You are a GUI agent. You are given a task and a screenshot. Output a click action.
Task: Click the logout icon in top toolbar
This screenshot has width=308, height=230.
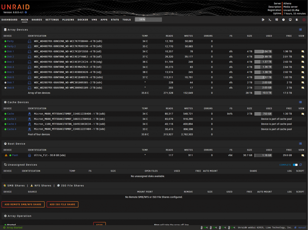pos(263,20)
